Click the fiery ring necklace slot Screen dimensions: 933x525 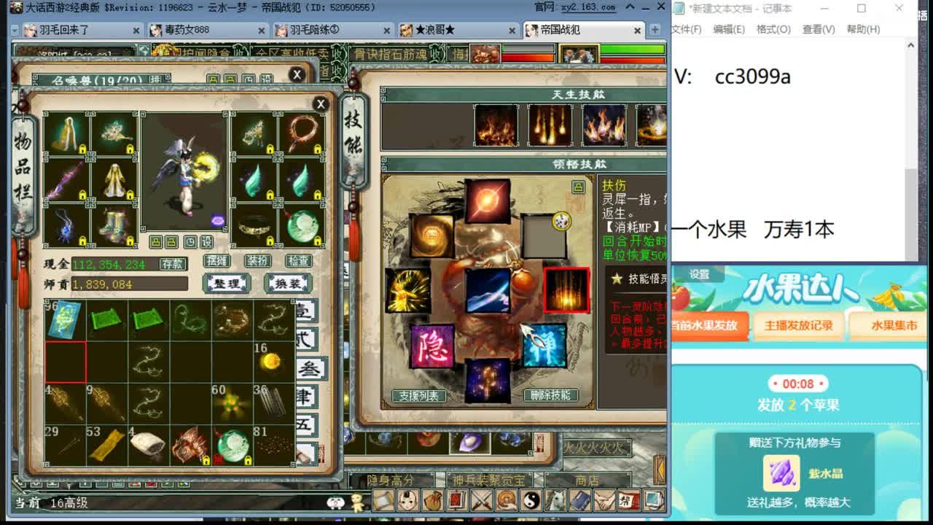click(x=302, y=133)
